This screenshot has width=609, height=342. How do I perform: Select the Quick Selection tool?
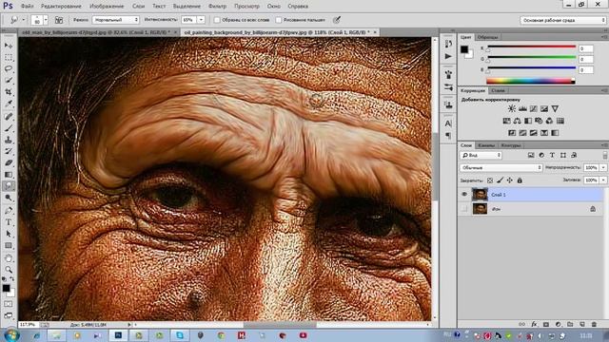pos(9,80)
